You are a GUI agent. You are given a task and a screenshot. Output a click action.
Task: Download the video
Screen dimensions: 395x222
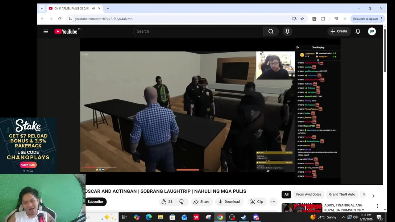tap(229, 202)
